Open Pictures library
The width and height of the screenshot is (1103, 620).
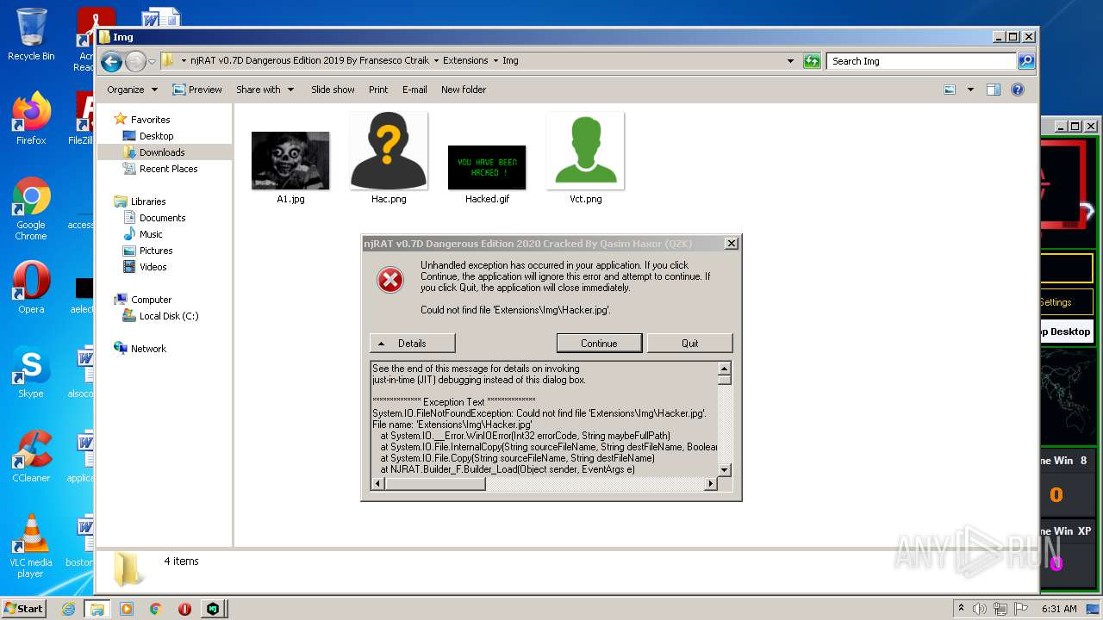[x=156, y=251]
